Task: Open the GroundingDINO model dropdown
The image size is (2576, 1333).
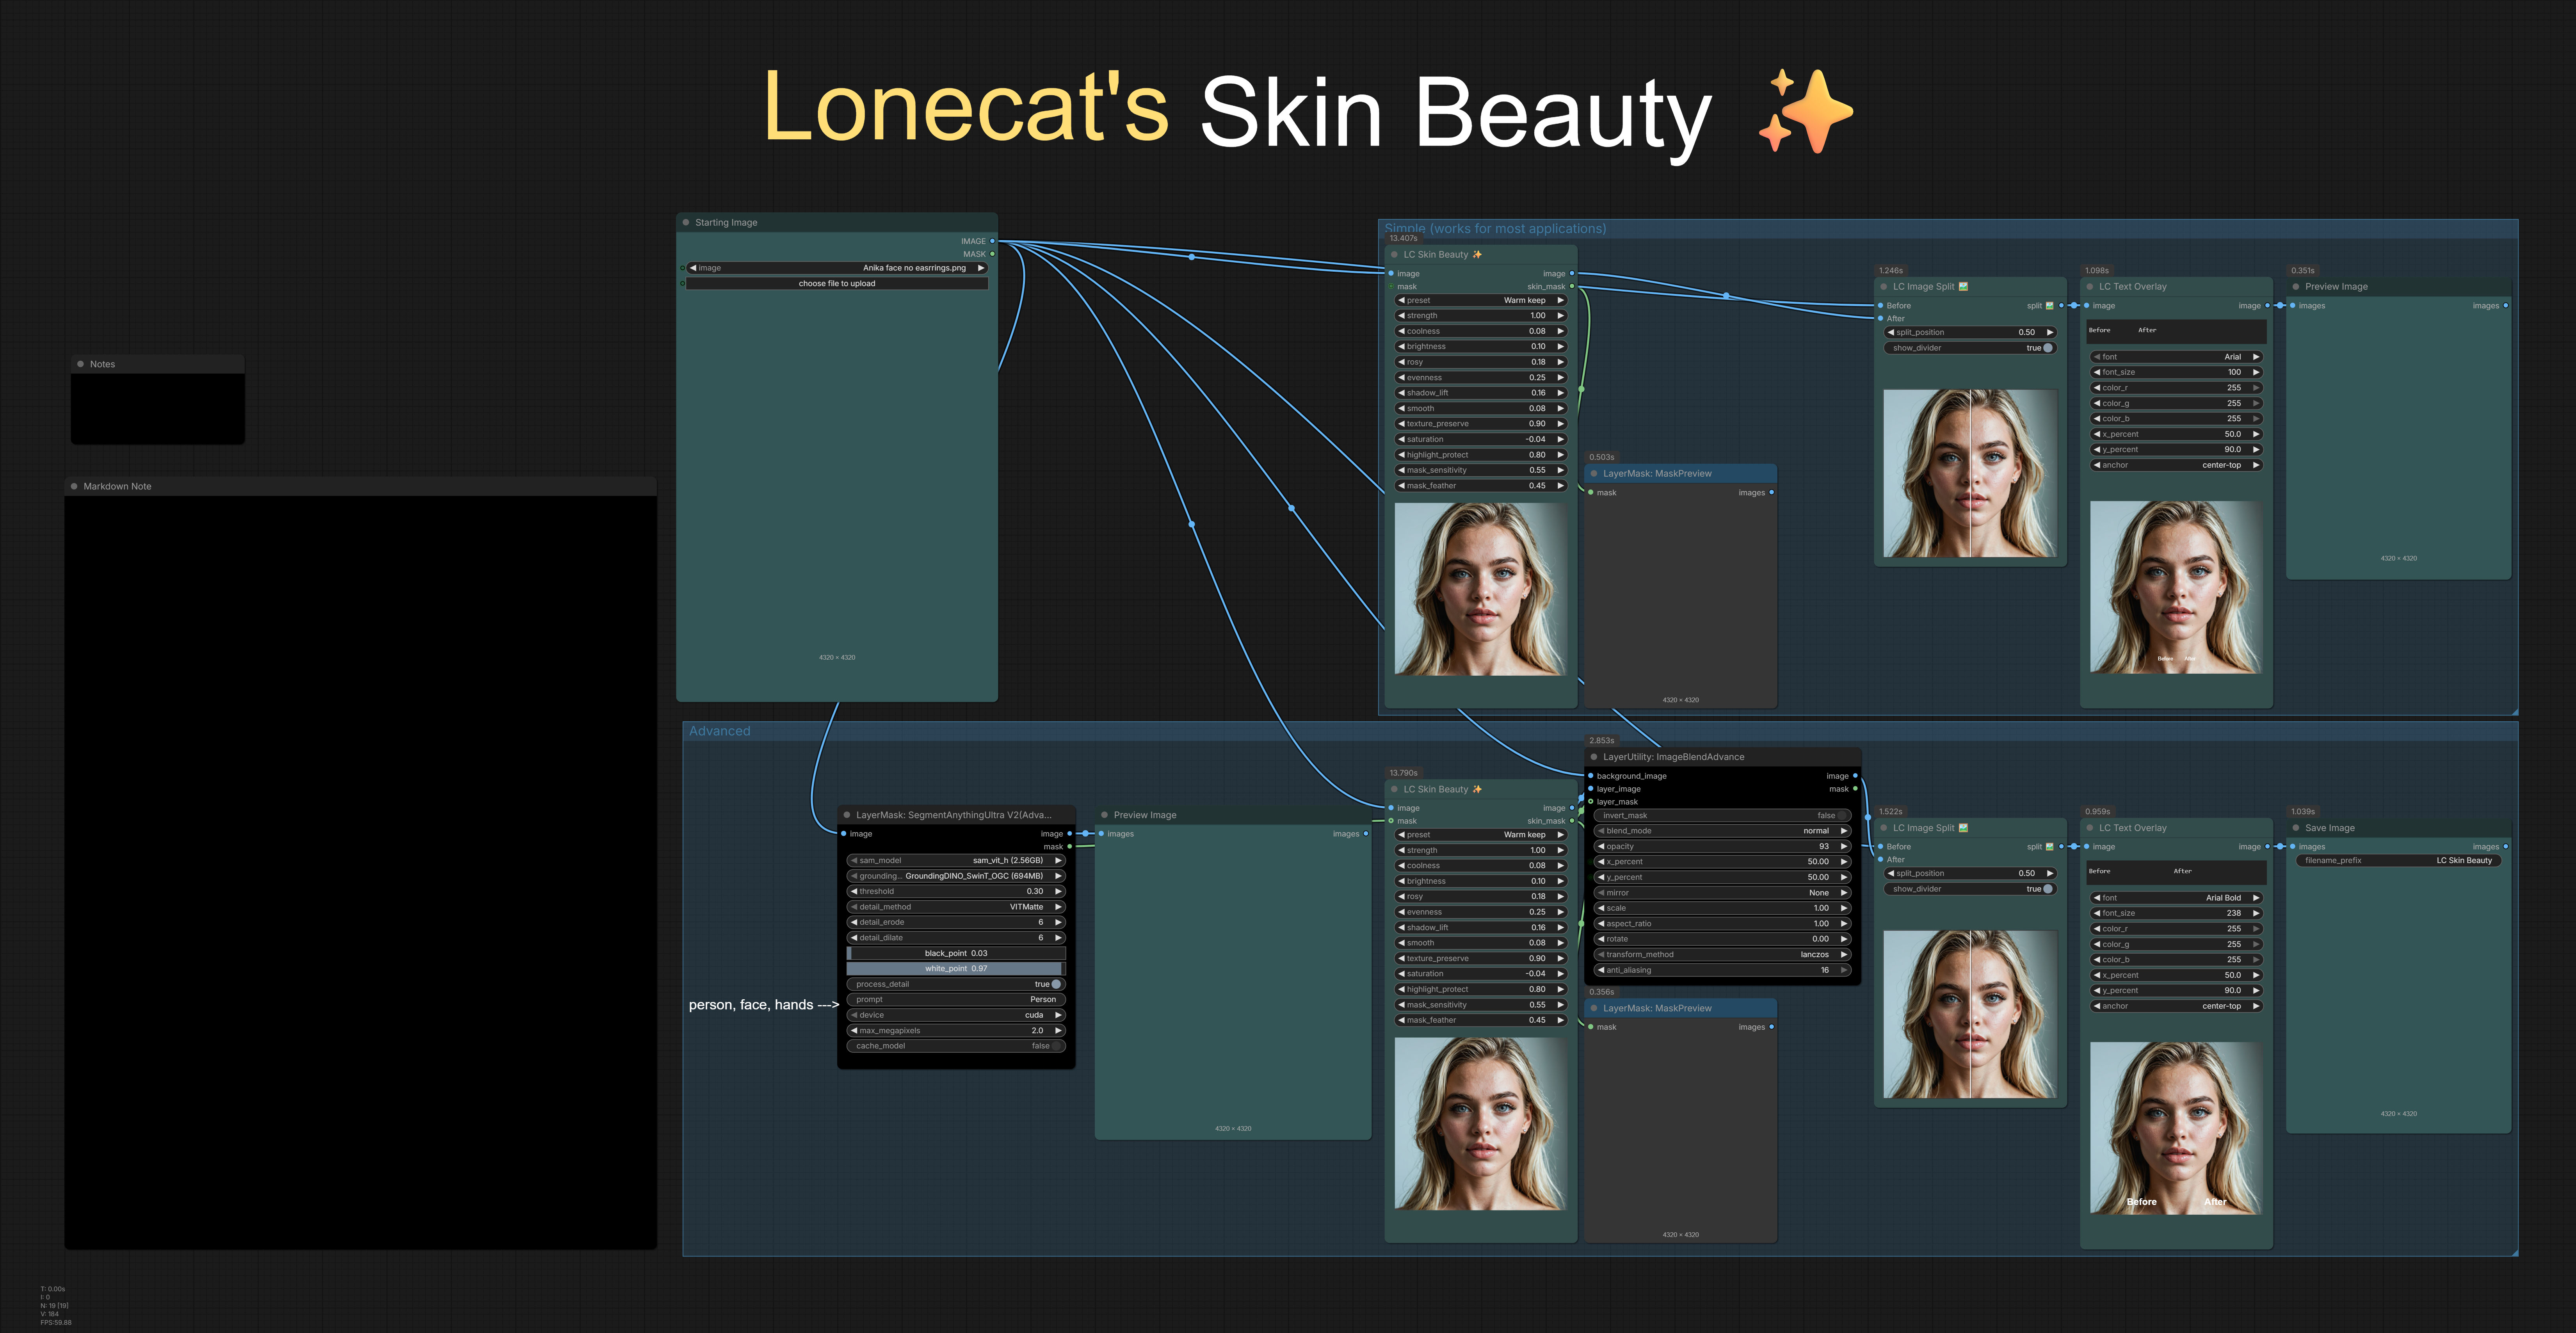Action: (956, 876)
